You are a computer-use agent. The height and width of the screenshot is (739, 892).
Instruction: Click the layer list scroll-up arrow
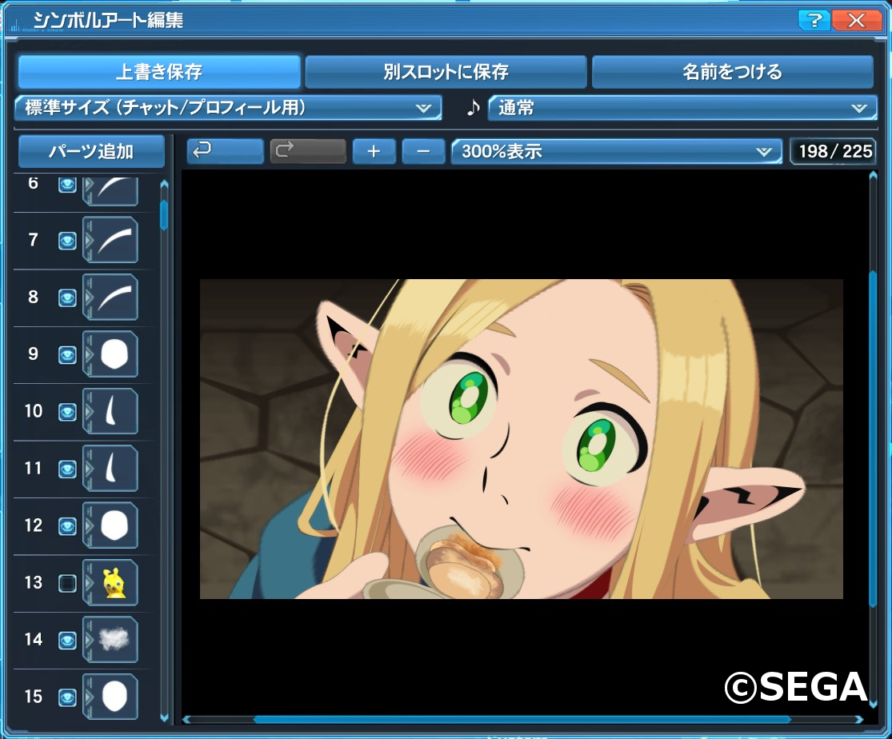tap(165, 184)
